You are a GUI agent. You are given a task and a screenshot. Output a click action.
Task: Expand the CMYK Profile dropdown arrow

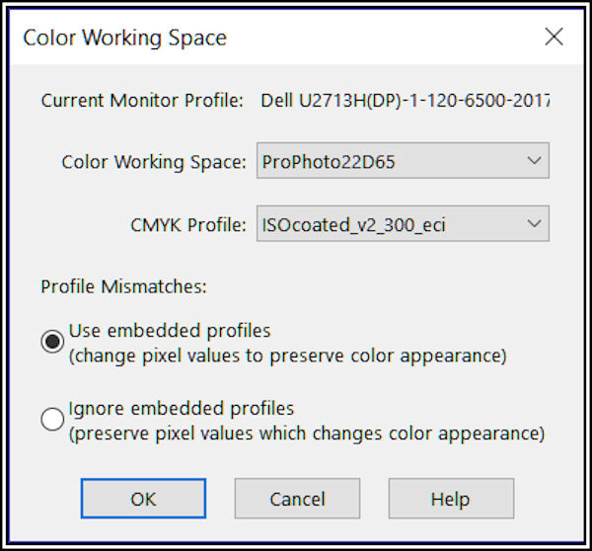(534, 224)
